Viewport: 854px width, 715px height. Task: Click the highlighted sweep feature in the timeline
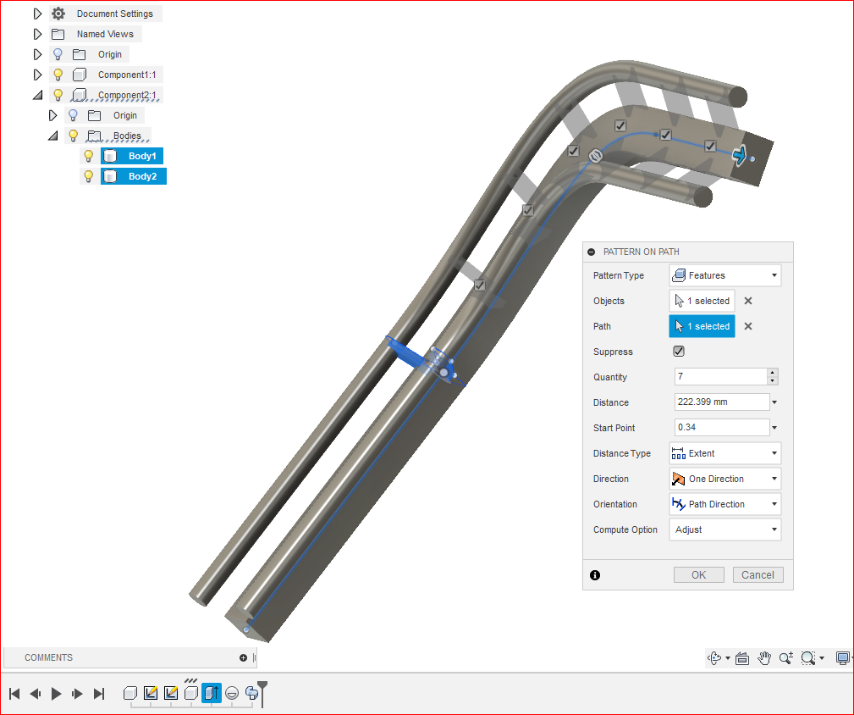pos(211,693)
